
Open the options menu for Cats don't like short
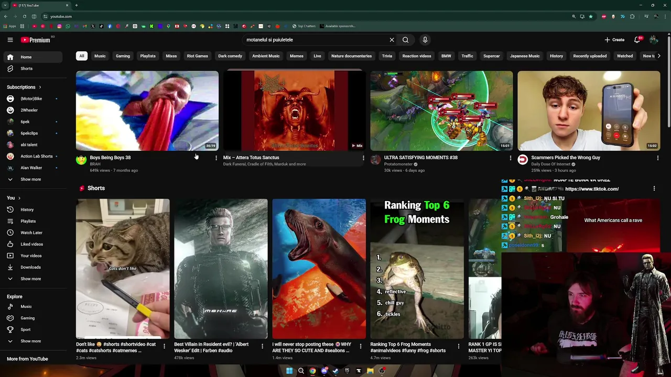pos(164,346)
